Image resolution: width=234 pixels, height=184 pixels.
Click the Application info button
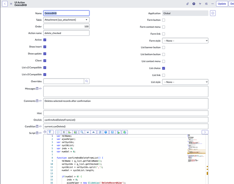pos(213,13)
